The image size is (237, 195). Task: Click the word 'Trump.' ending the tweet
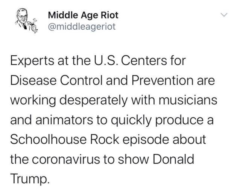tap(30, 179)
